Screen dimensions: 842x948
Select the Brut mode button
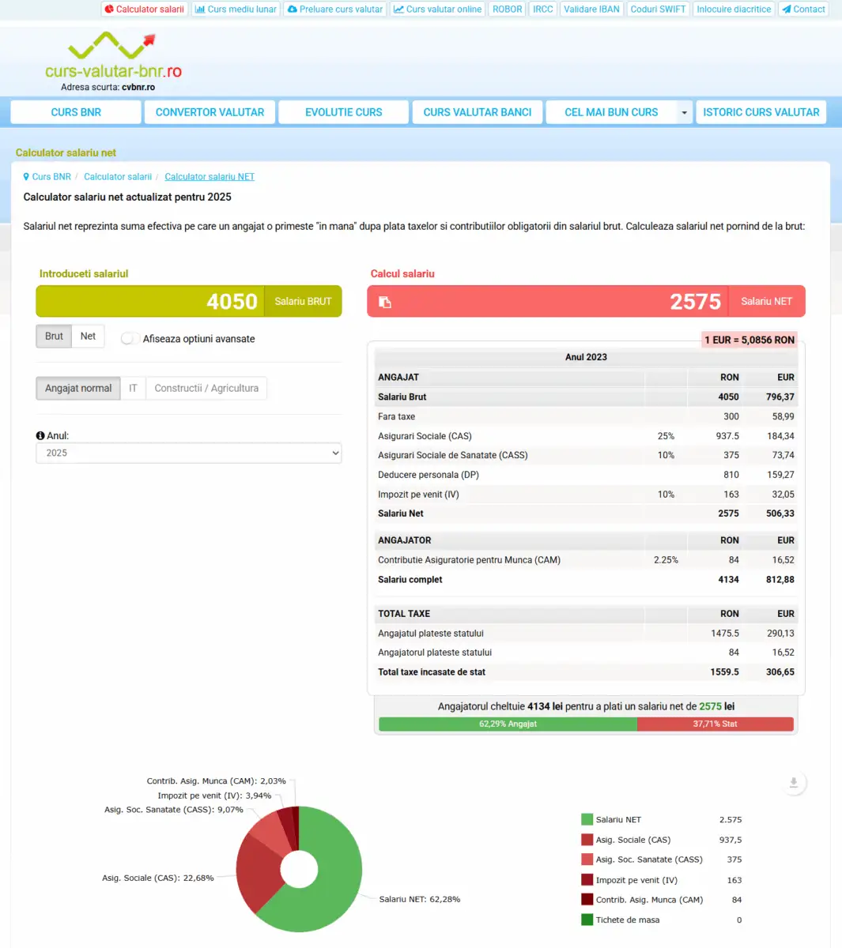(54, 337)
